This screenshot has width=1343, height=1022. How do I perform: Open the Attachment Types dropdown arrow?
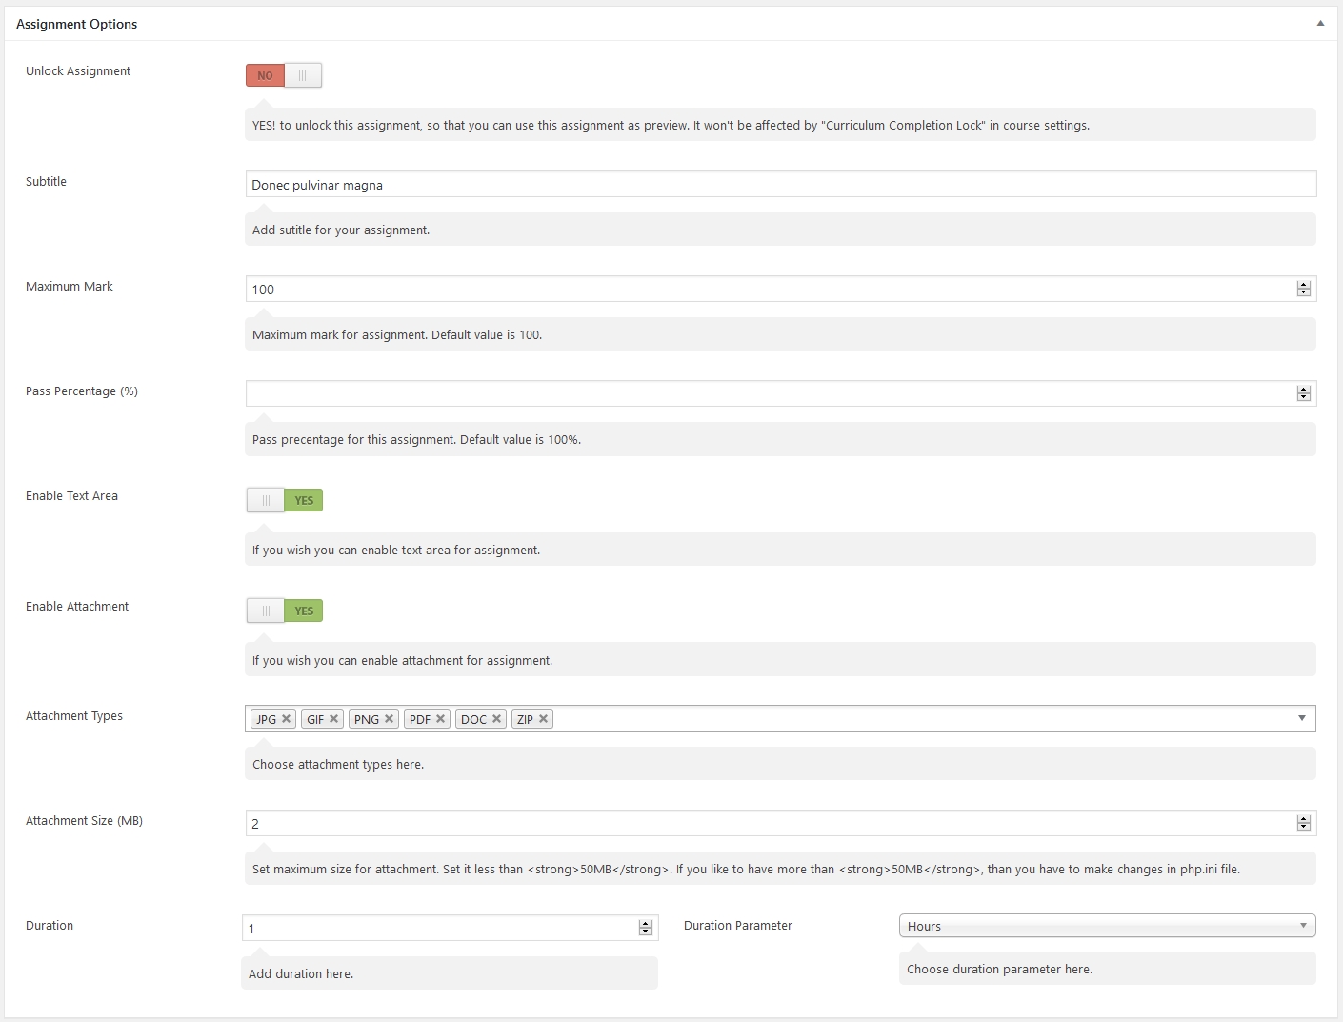coord(1302,718)
